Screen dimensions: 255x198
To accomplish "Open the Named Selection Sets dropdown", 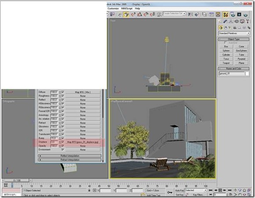I will 175,14.
